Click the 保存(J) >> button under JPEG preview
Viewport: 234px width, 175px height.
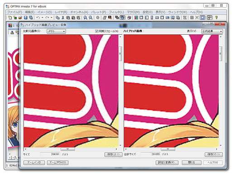coord(113,155)
